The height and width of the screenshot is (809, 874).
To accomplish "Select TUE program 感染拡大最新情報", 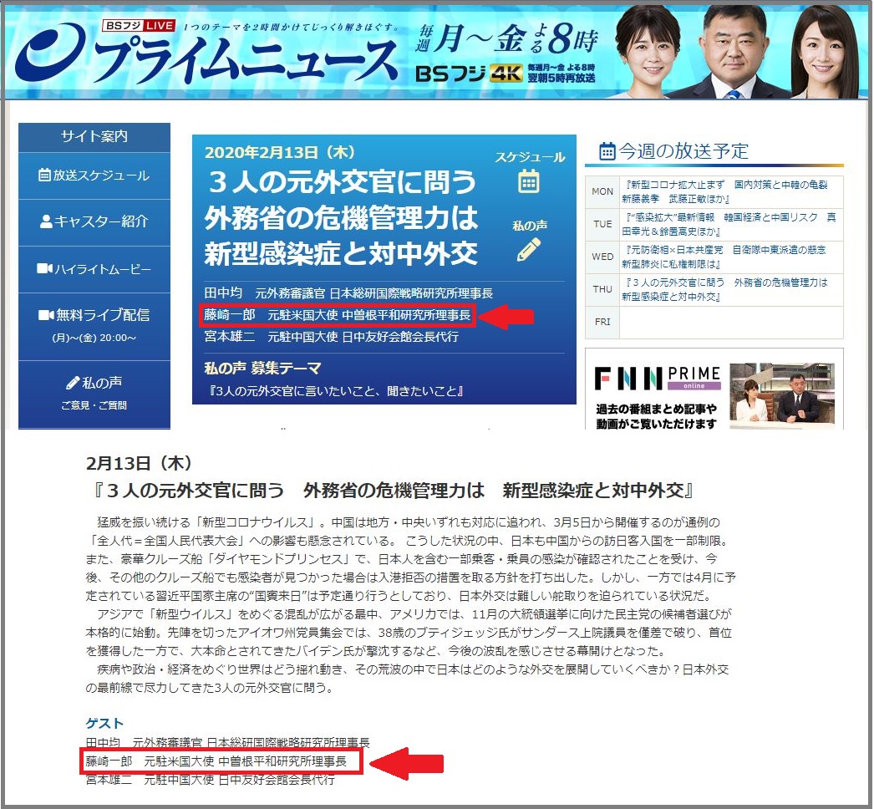I will click(x=729, y=224).
